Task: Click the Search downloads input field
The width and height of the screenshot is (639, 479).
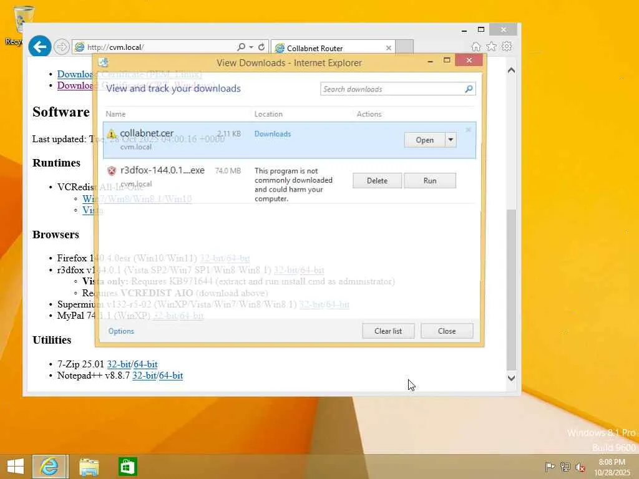Action: (392, 89)
